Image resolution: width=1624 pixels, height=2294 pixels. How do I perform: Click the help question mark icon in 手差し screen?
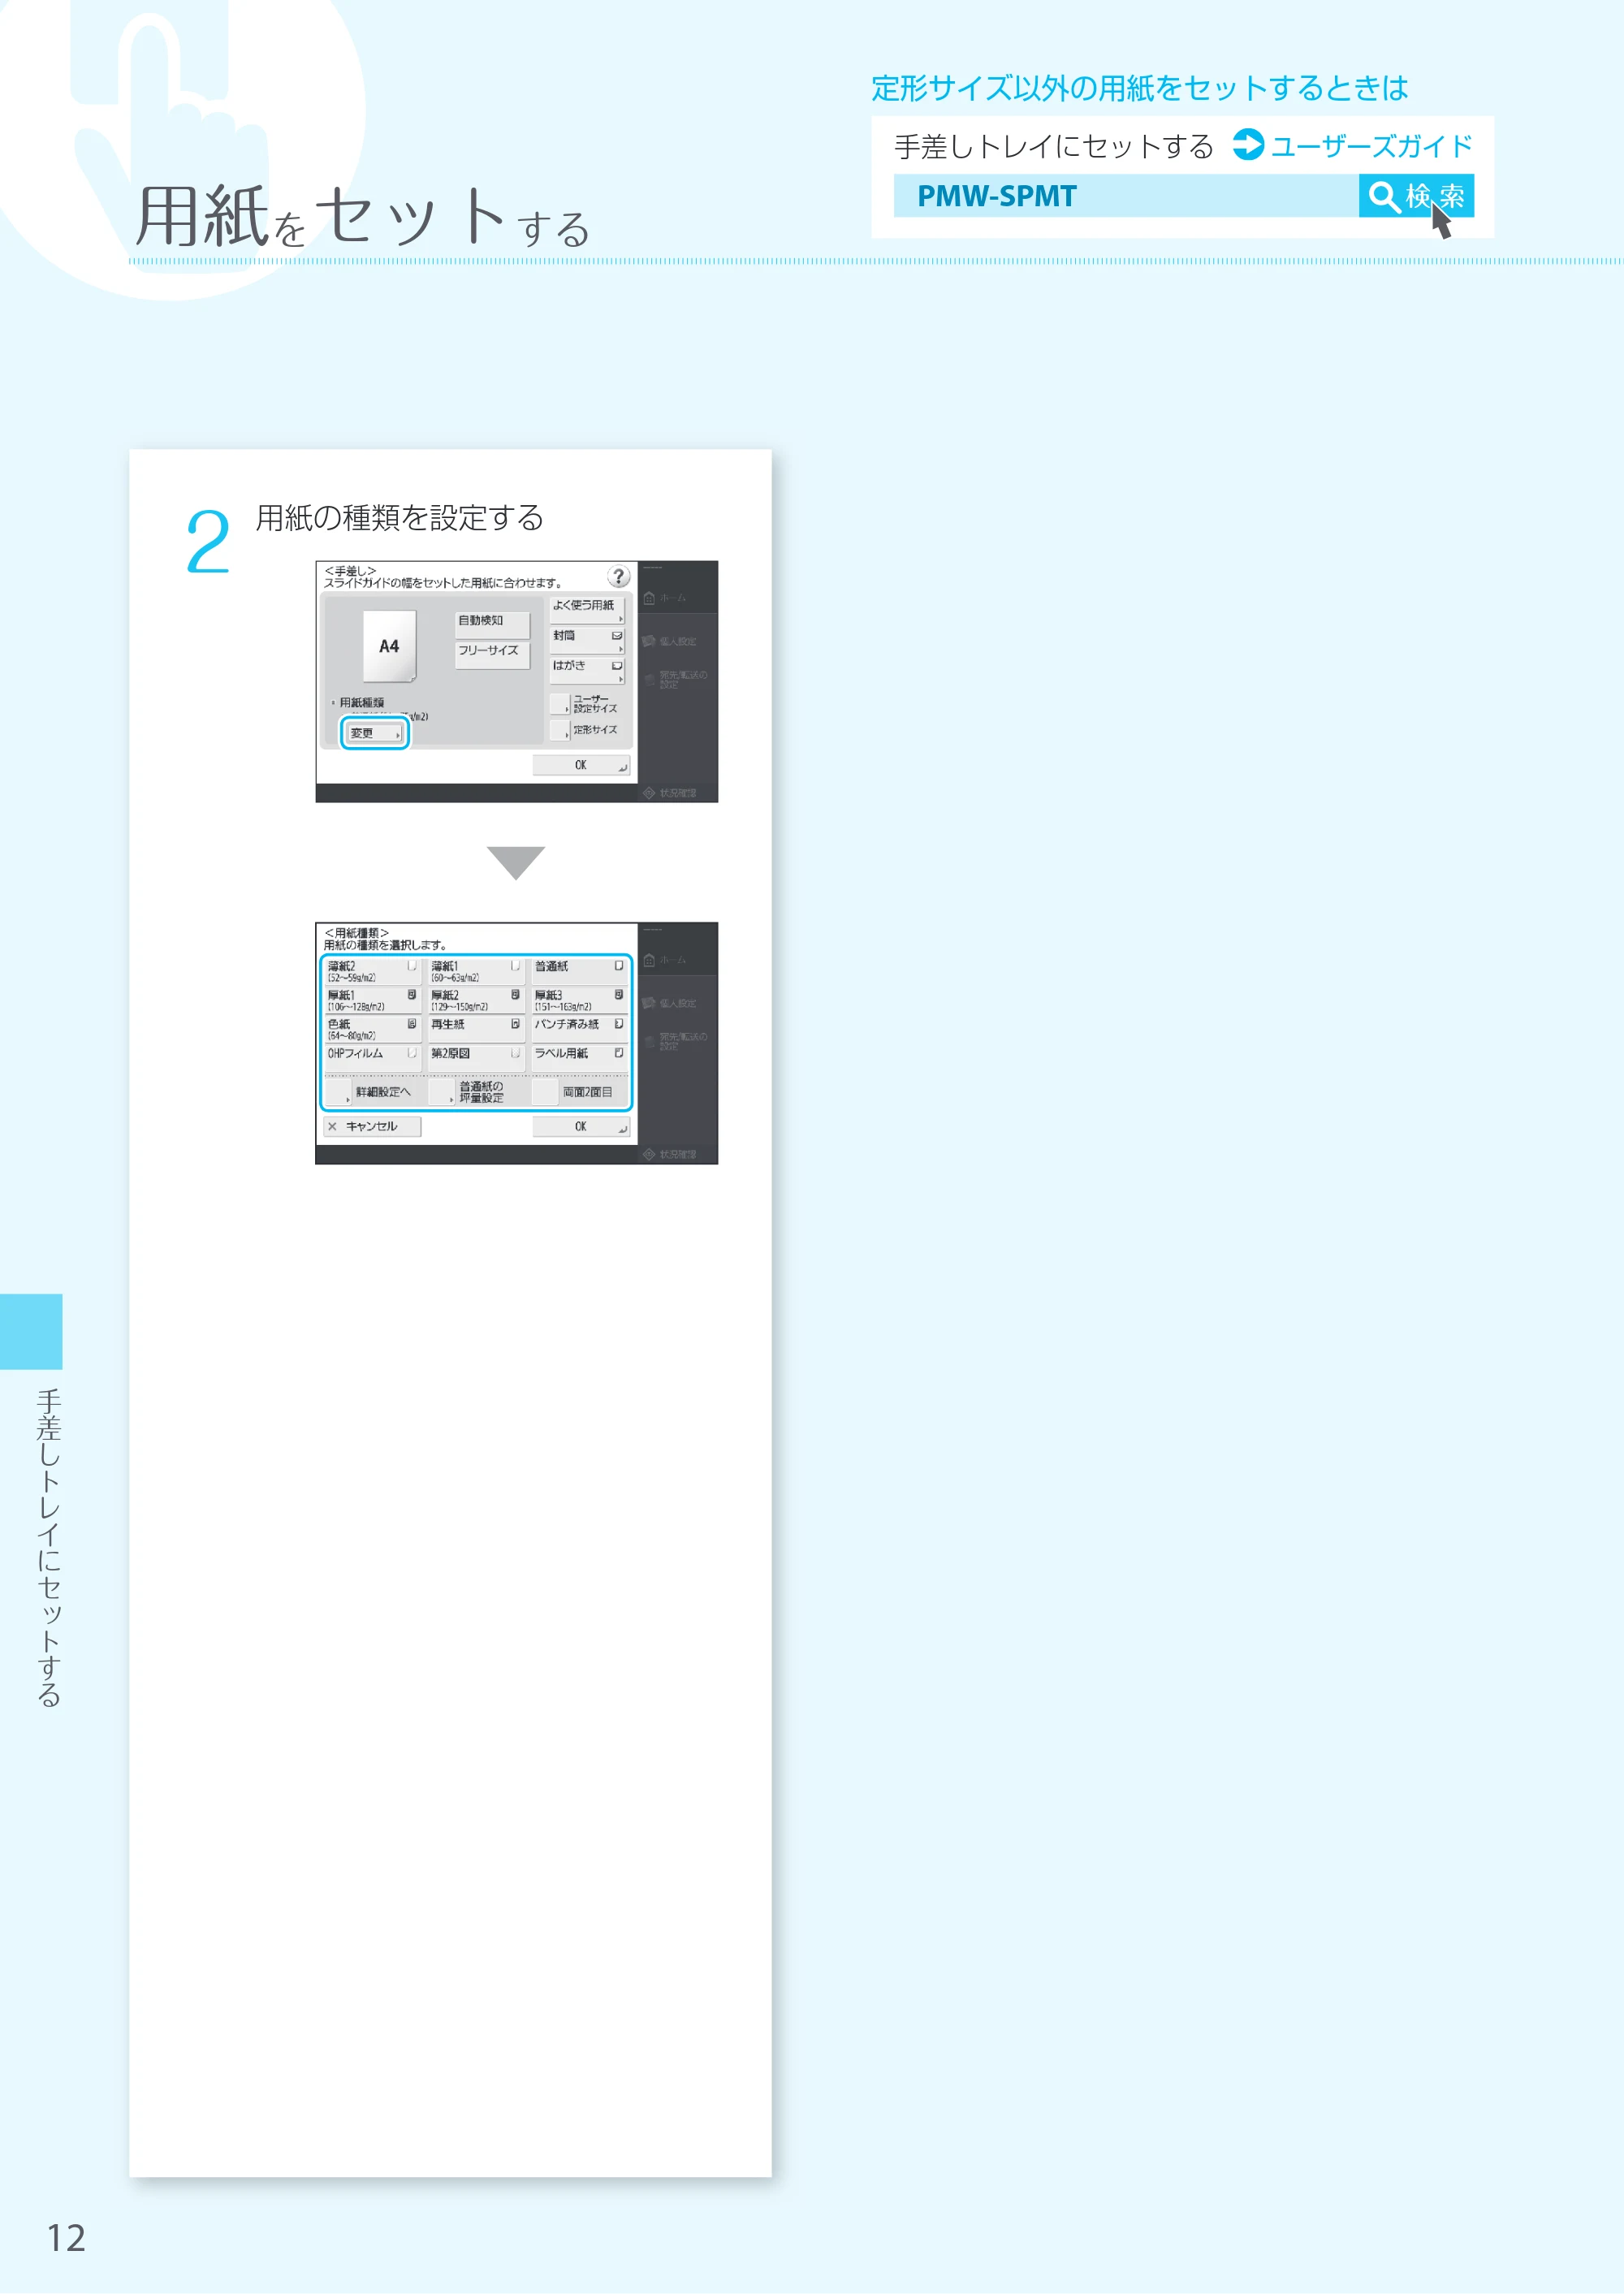click(619, 576)
